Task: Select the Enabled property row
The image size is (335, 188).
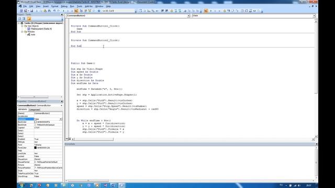Action: tap(40, 139)
